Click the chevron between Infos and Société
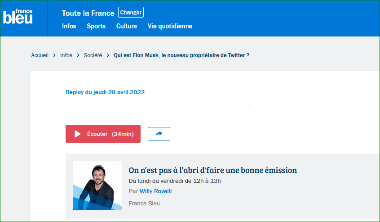The width and height of the screenshot is (380, 222). 78,55
